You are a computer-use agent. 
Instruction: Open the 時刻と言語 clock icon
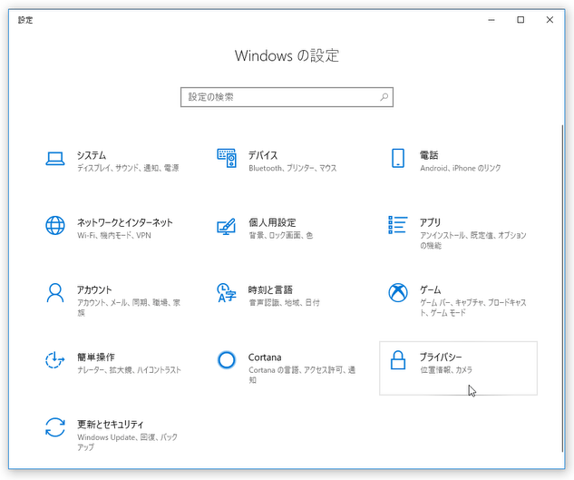[x=227, y=293]
